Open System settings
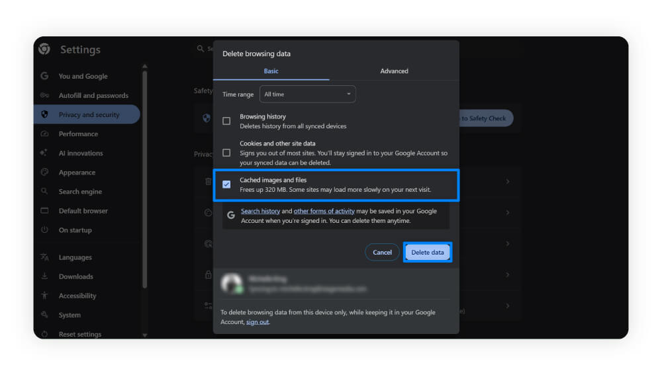The width and height of the screenshot is (662, 373). (70, 315)
